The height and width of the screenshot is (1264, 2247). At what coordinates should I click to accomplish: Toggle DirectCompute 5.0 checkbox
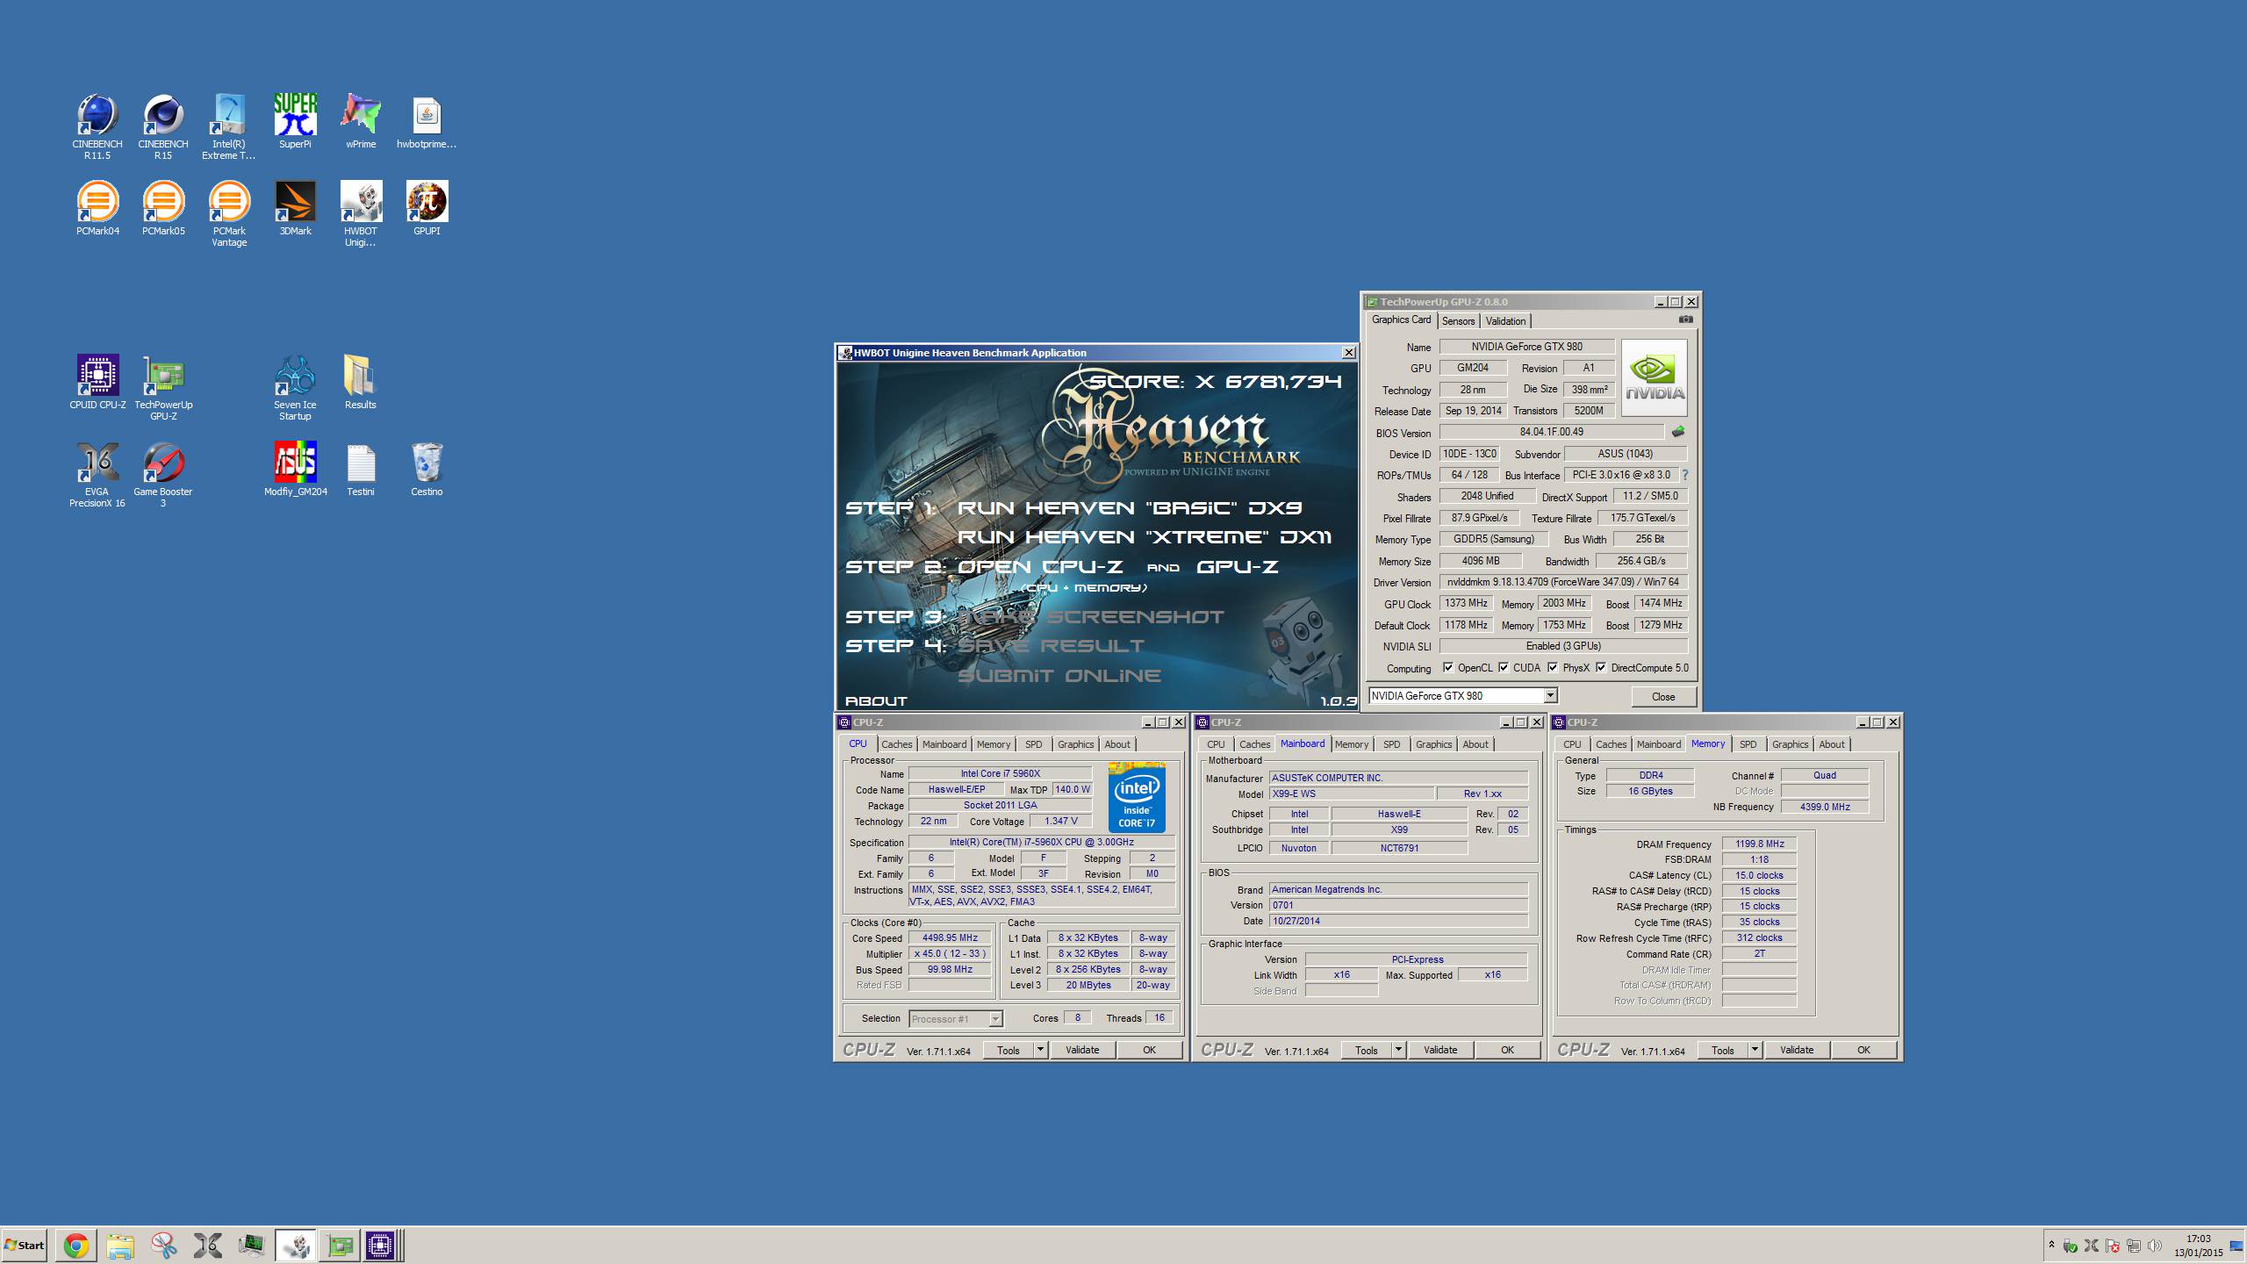click(1601, 667)
